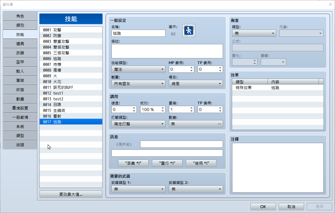Open the 一般劇情 tab
The image size is (335, 213).
(x=20, y=117)
